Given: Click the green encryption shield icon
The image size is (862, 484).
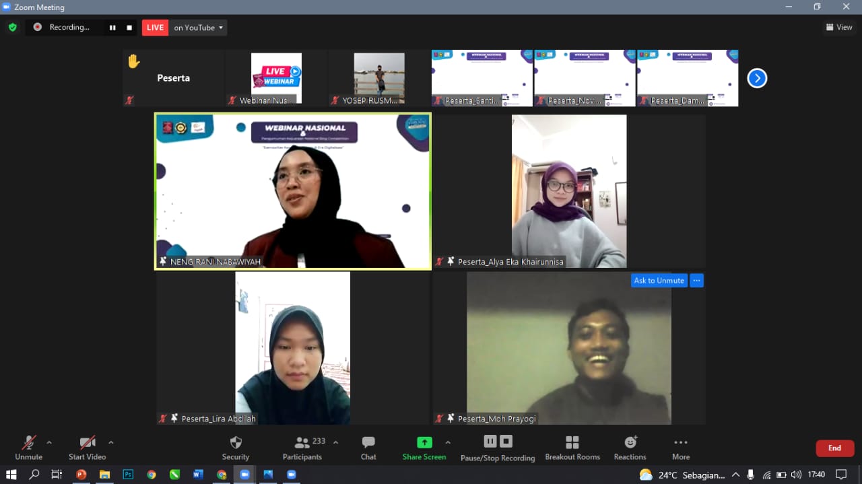Looking at the screenshot, I should [12, 28].
